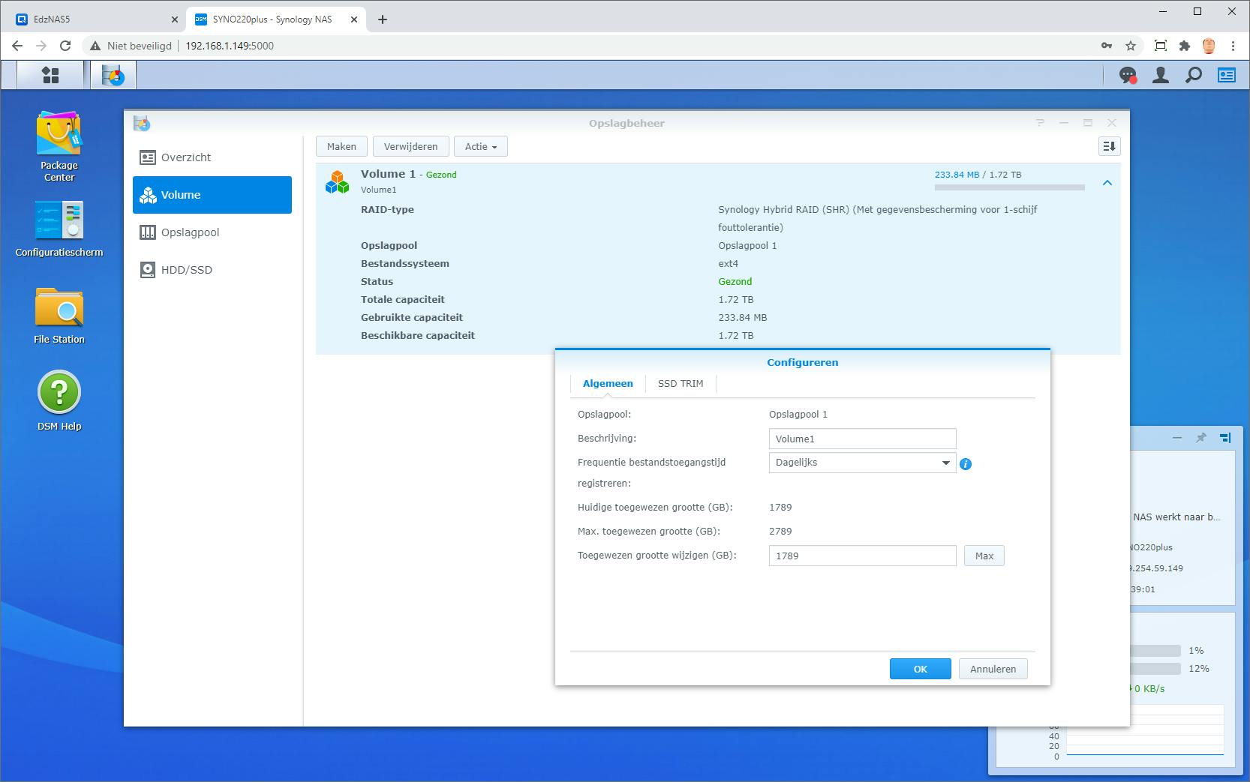Image resolution: width=1250 pixels, height=782 pixels.
Task: Open Package Center desktop icon
Action: 59,147
